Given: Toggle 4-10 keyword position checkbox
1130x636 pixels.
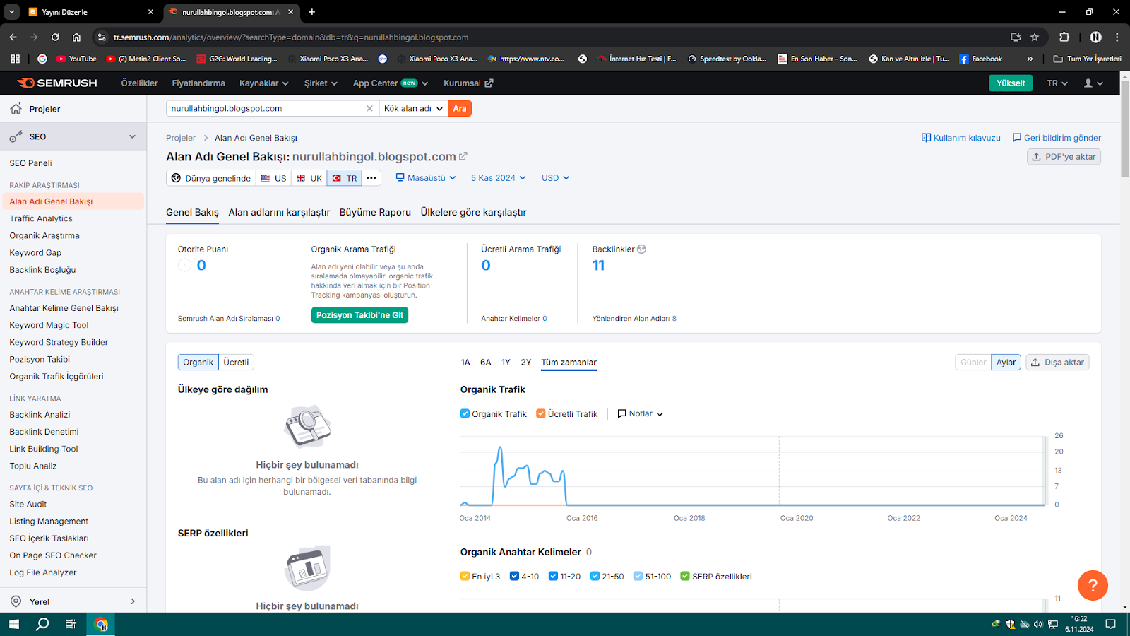Looking at the screenshot, I should [514, 576].
